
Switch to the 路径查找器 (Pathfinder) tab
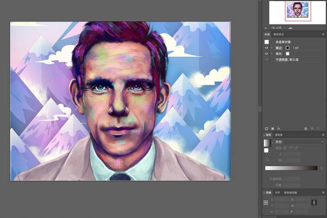290,192
